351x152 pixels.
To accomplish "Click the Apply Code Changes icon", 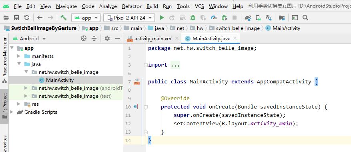I will 183,18.
